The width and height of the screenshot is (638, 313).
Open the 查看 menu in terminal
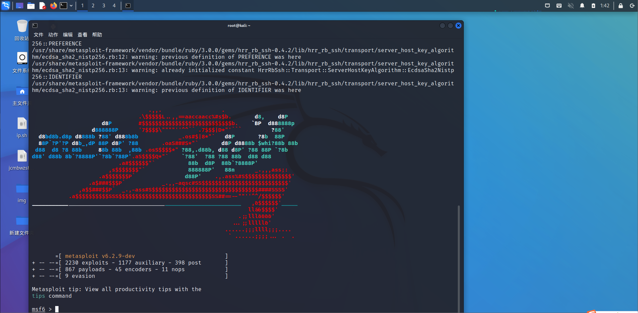pyautogui.click(x=82, y=35)
